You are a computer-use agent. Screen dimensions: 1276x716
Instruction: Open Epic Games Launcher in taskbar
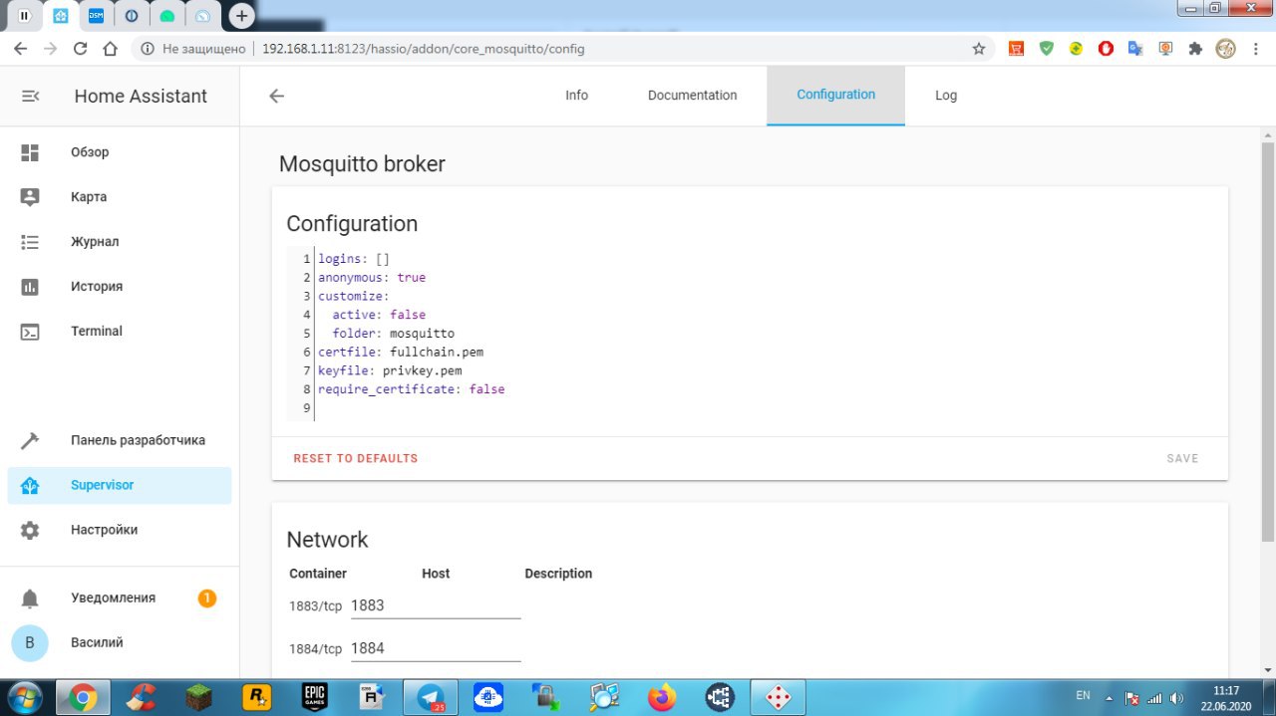pos(314,698)
